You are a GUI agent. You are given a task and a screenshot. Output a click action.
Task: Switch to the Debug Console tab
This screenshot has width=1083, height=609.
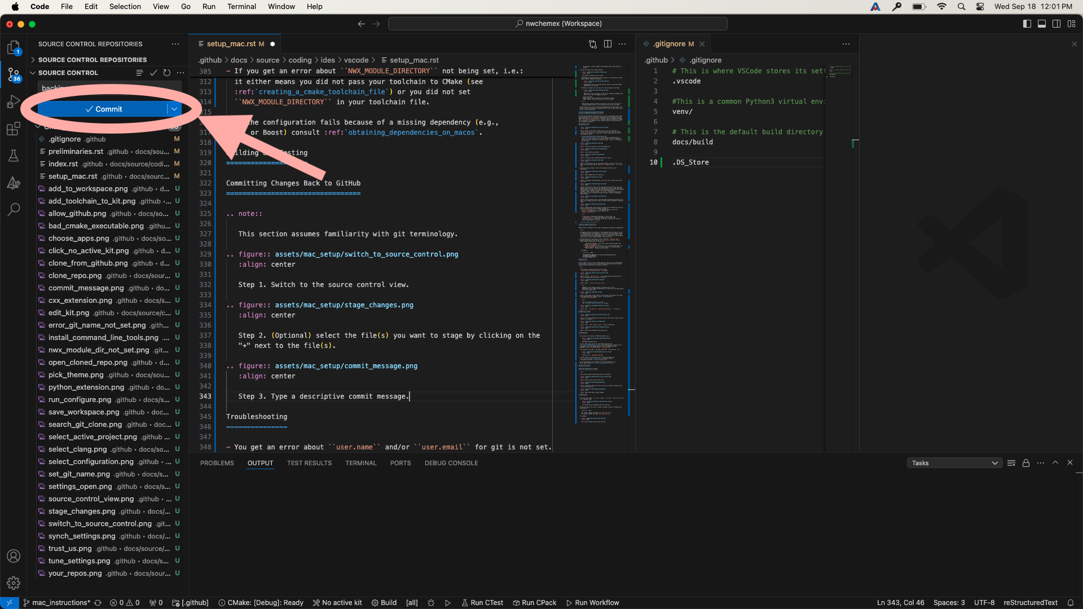[x=451, y=463]
